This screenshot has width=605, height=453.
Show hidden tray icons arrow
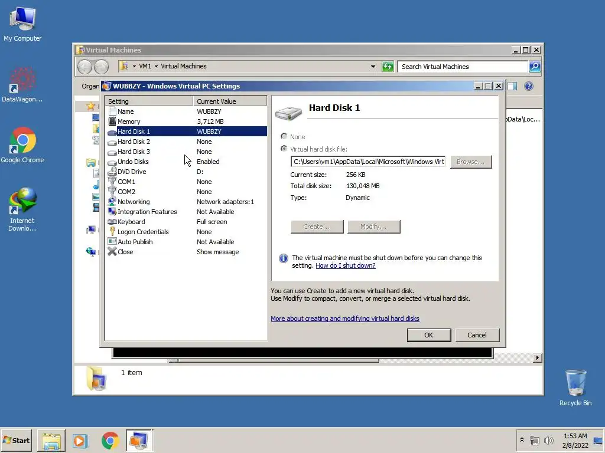click(522, 440)
